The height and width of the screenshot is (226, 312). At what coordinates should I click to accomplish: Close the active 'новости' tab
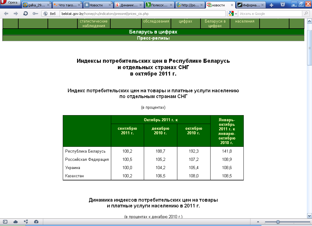click(x=232, y=5)
